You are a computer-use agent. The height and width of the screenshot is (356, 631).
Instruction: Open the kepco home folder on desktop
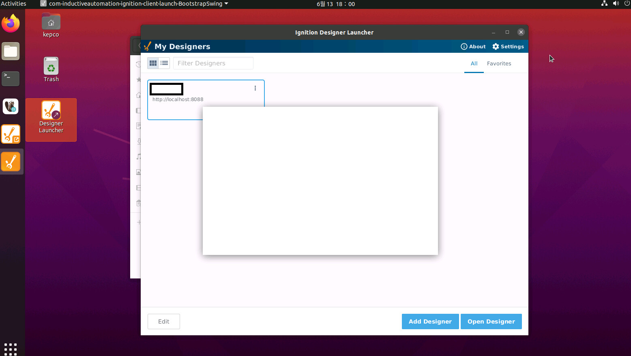[51, 25]
